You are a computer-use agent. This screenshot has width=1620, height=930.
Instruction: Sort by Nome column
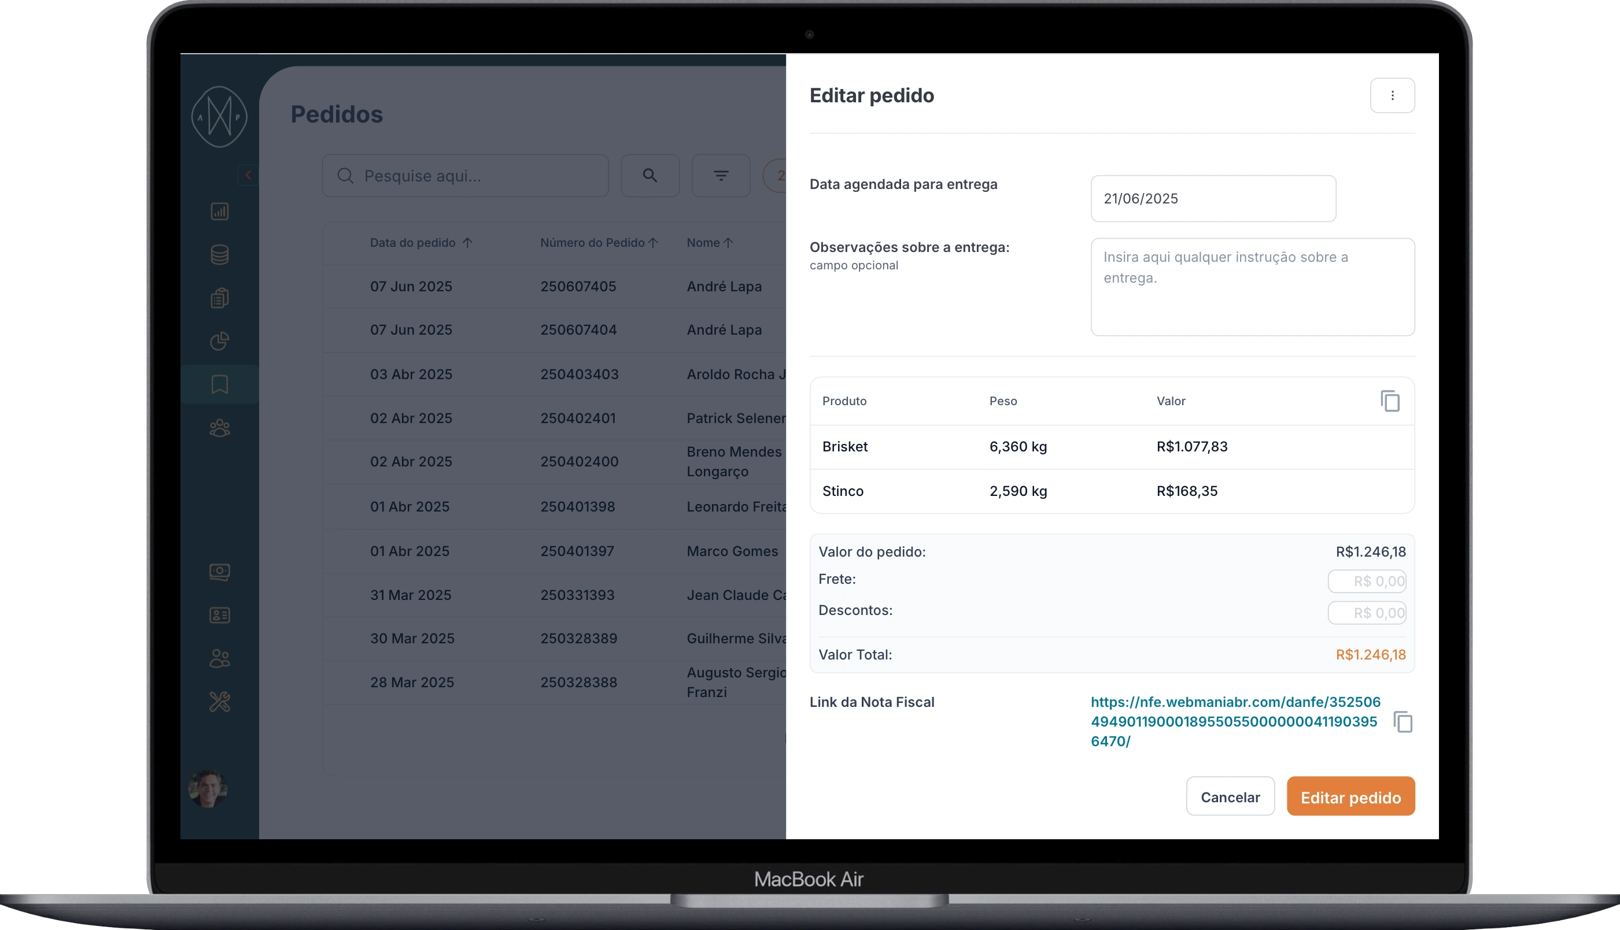click(x=710, y=243)
